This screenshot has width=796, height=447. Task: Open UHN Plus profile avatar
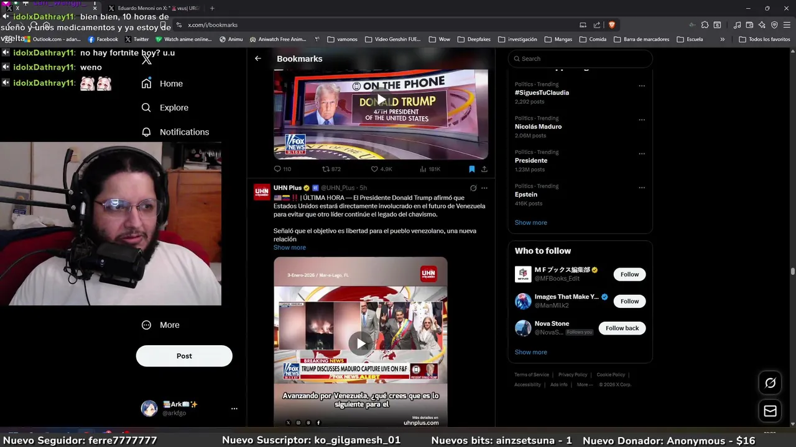262,191
